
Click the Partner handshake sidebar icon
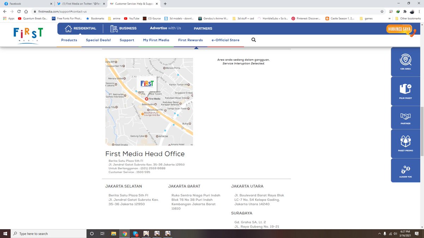(405, 117)
